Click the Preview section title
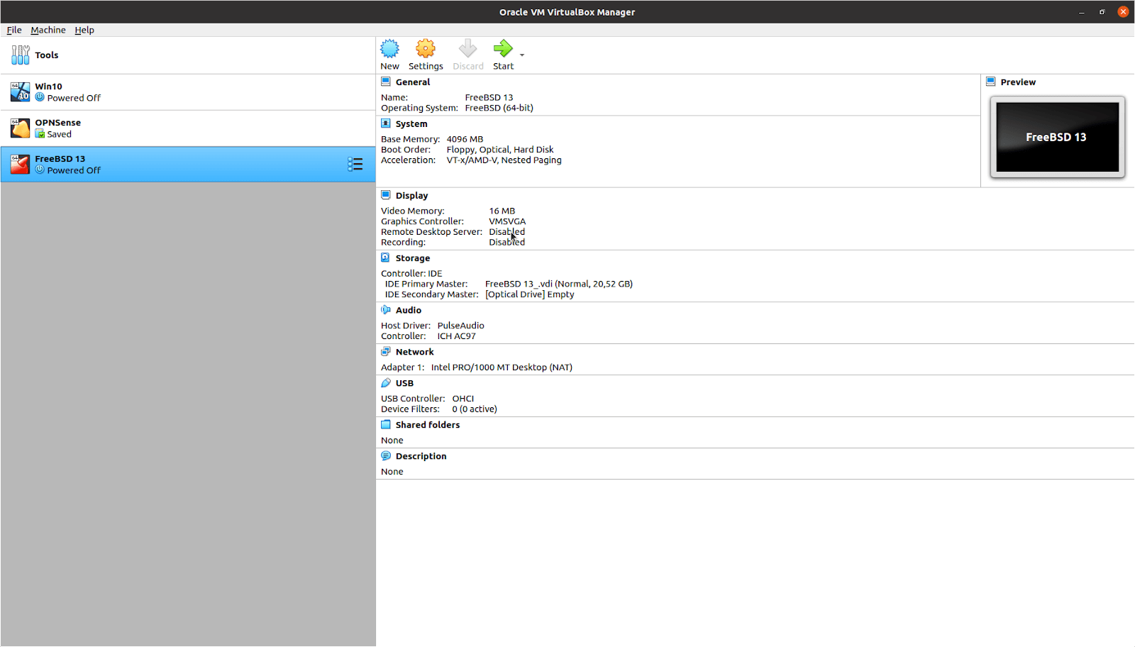The width and height of the screenshot is (1135, 647). (x=1018, y=82)
